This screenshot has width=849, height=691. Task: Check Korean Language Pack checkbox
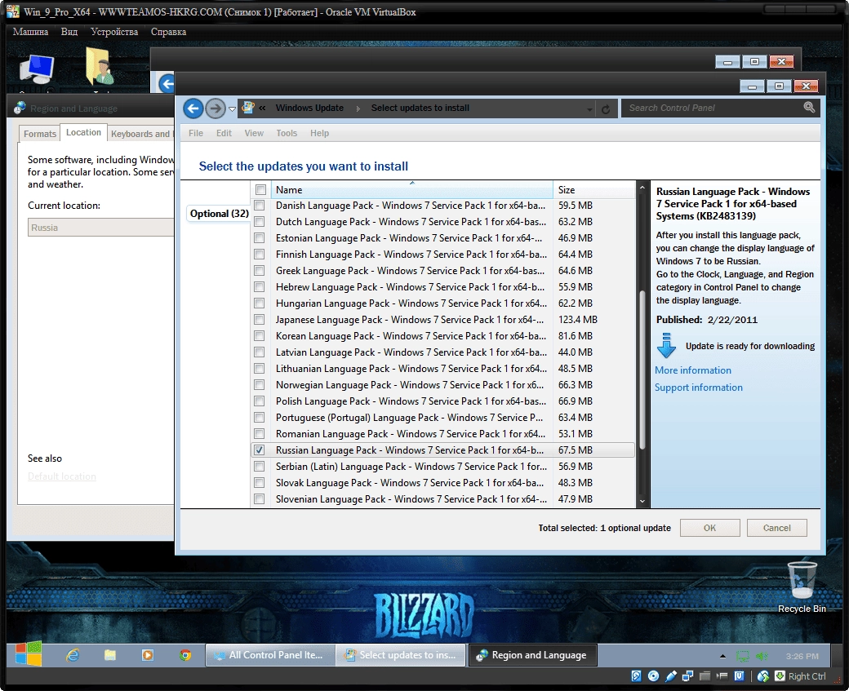[260, 336]
